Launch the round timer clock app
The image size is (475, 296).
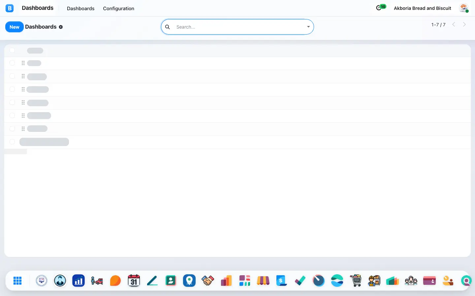(x=319, y=281)
